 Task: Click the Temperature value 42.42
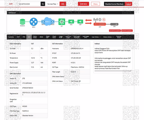point(33,58)
